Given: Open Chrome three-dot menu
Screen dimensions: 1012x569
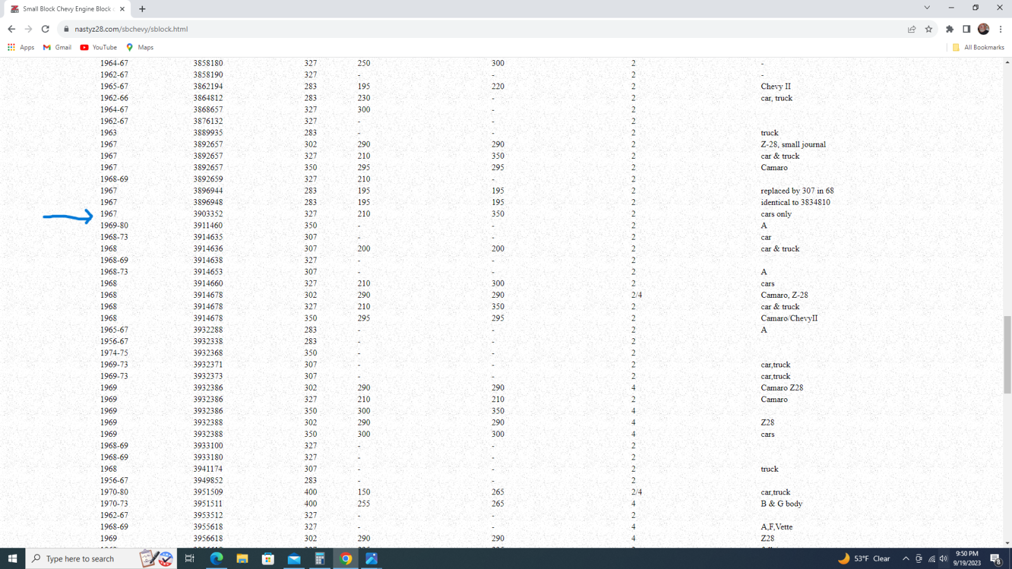Looking at the screenshot, I should (x=1001, y=29).
